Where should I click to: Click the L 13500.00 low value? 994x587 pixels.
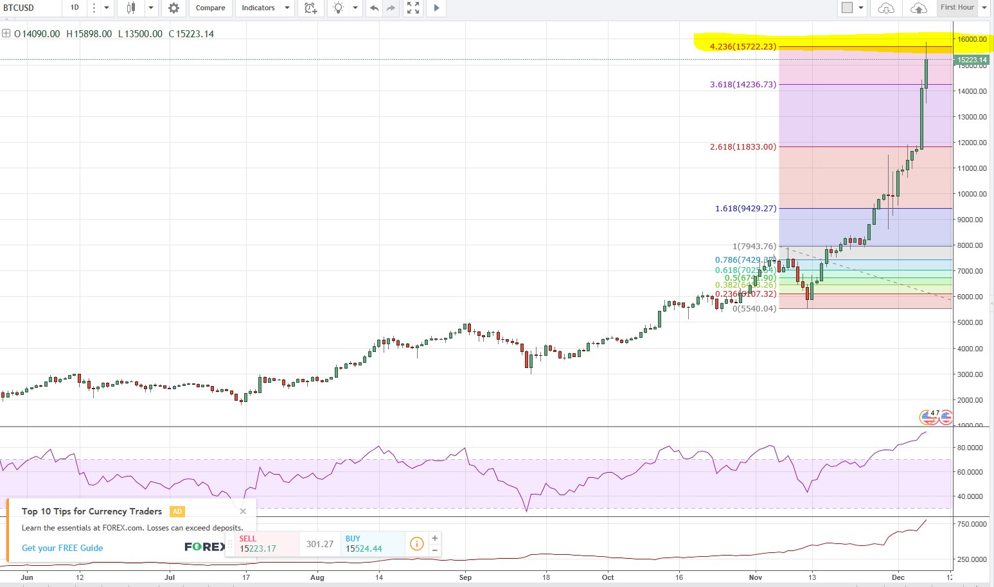pyautogui.click(x=140, y=33)
